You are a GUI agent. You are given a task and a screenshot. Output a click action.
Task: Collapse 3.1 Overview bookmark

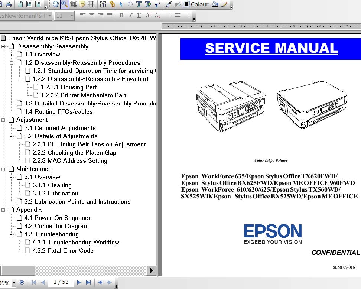point(11,177)
